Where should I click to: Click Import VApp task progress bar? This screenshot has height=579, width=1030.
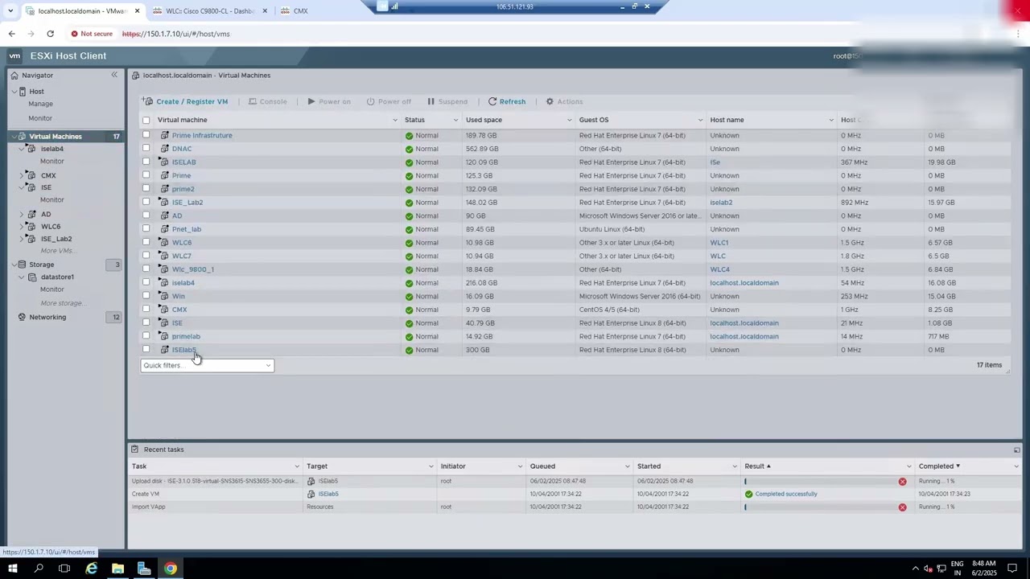click(x=818, y=507)
